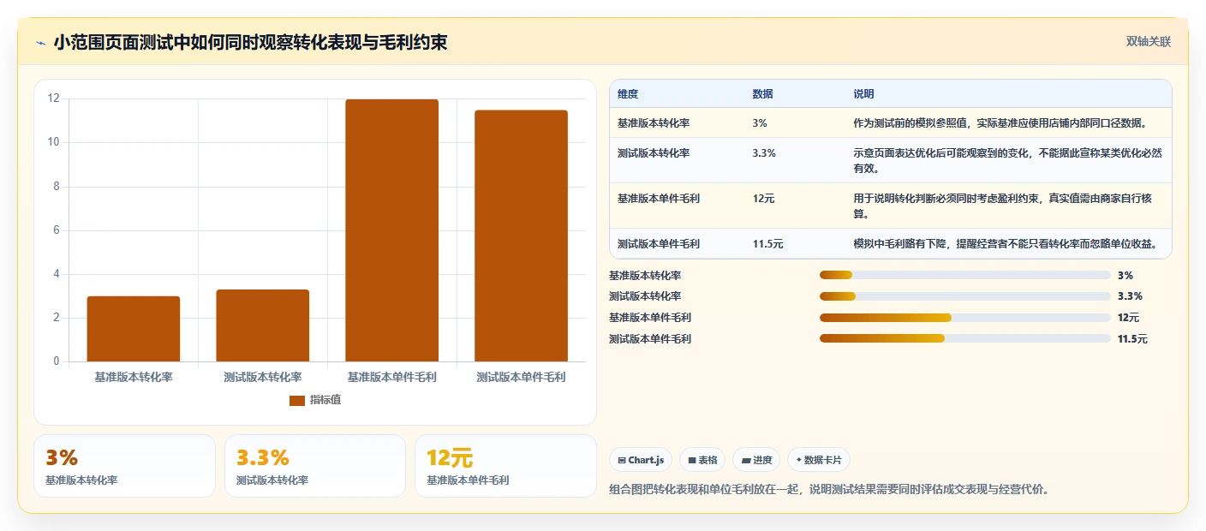Click the 3.3% value in the table
The image size is (1206, 531).
pos(764,153)
